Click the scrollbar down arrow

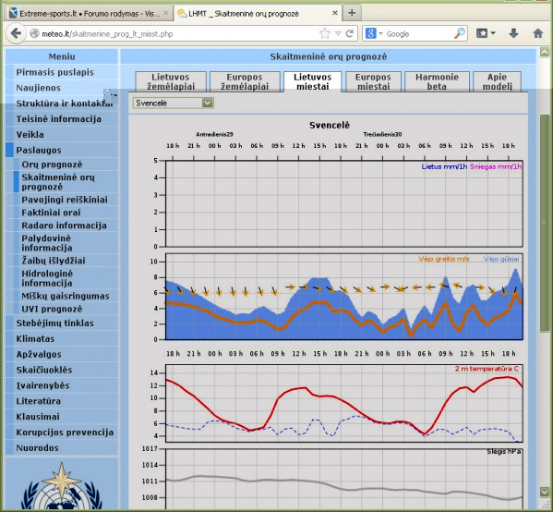pos(545,492)
